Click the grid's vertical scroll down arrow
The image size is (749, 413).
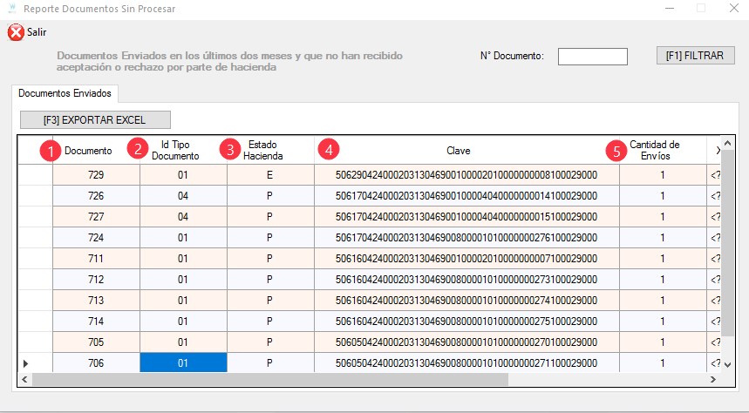(727, 365)
